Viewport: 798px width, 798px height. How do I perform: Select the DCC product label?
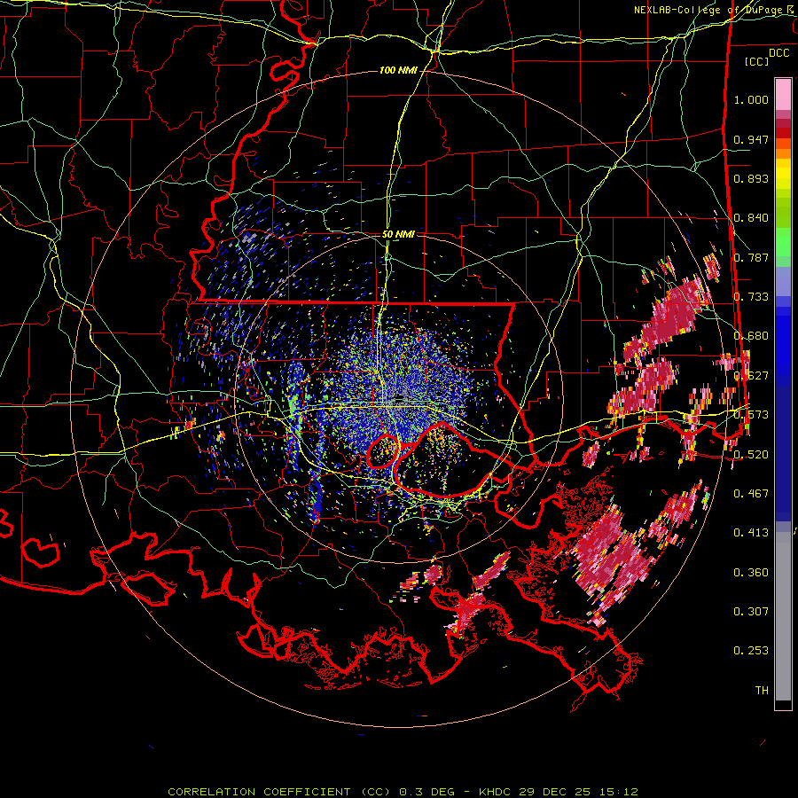(x=778, y=53)
